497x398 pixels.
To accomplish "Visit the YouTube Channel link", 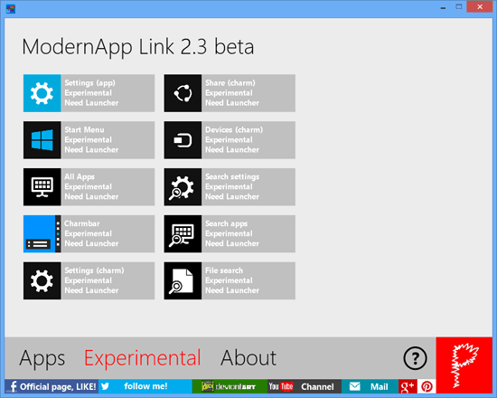I will click(x=305, y=386).
